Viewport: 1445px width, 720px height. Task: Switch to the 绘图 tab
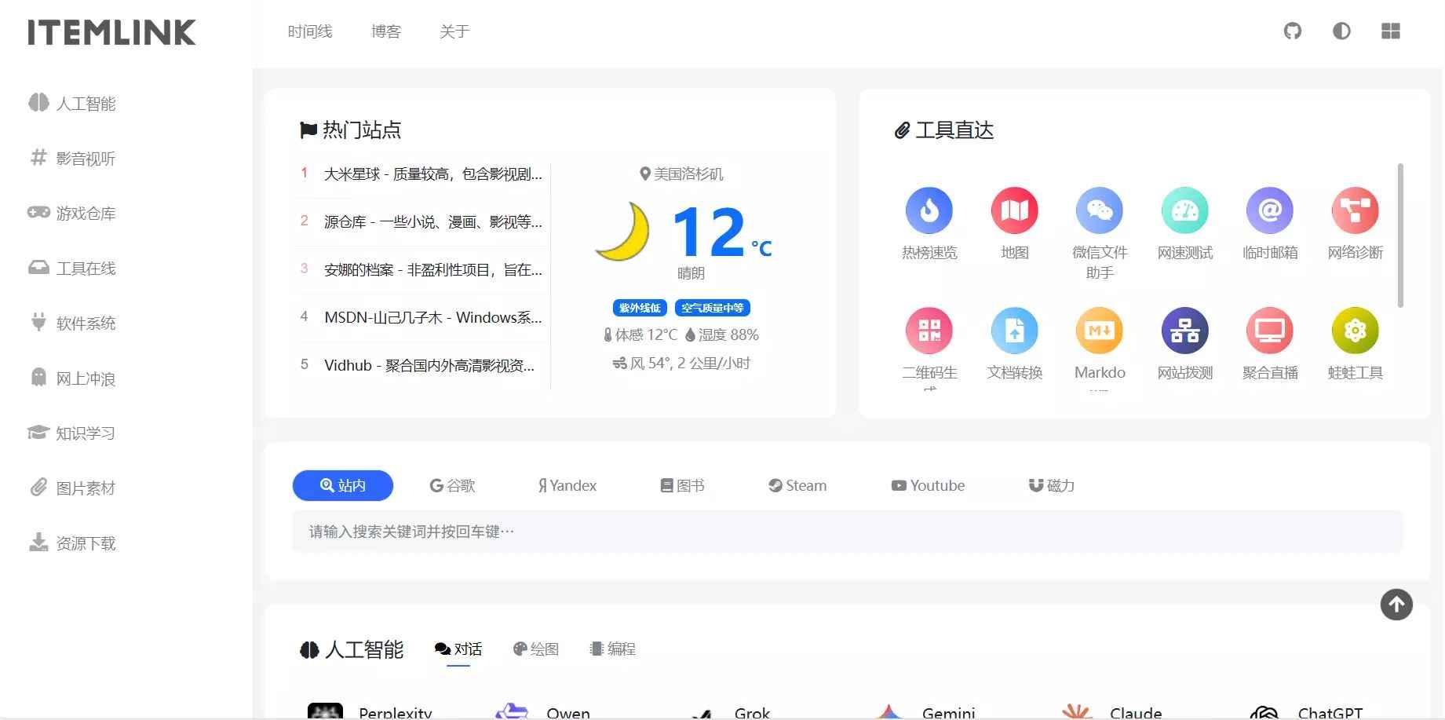point(536,649)
